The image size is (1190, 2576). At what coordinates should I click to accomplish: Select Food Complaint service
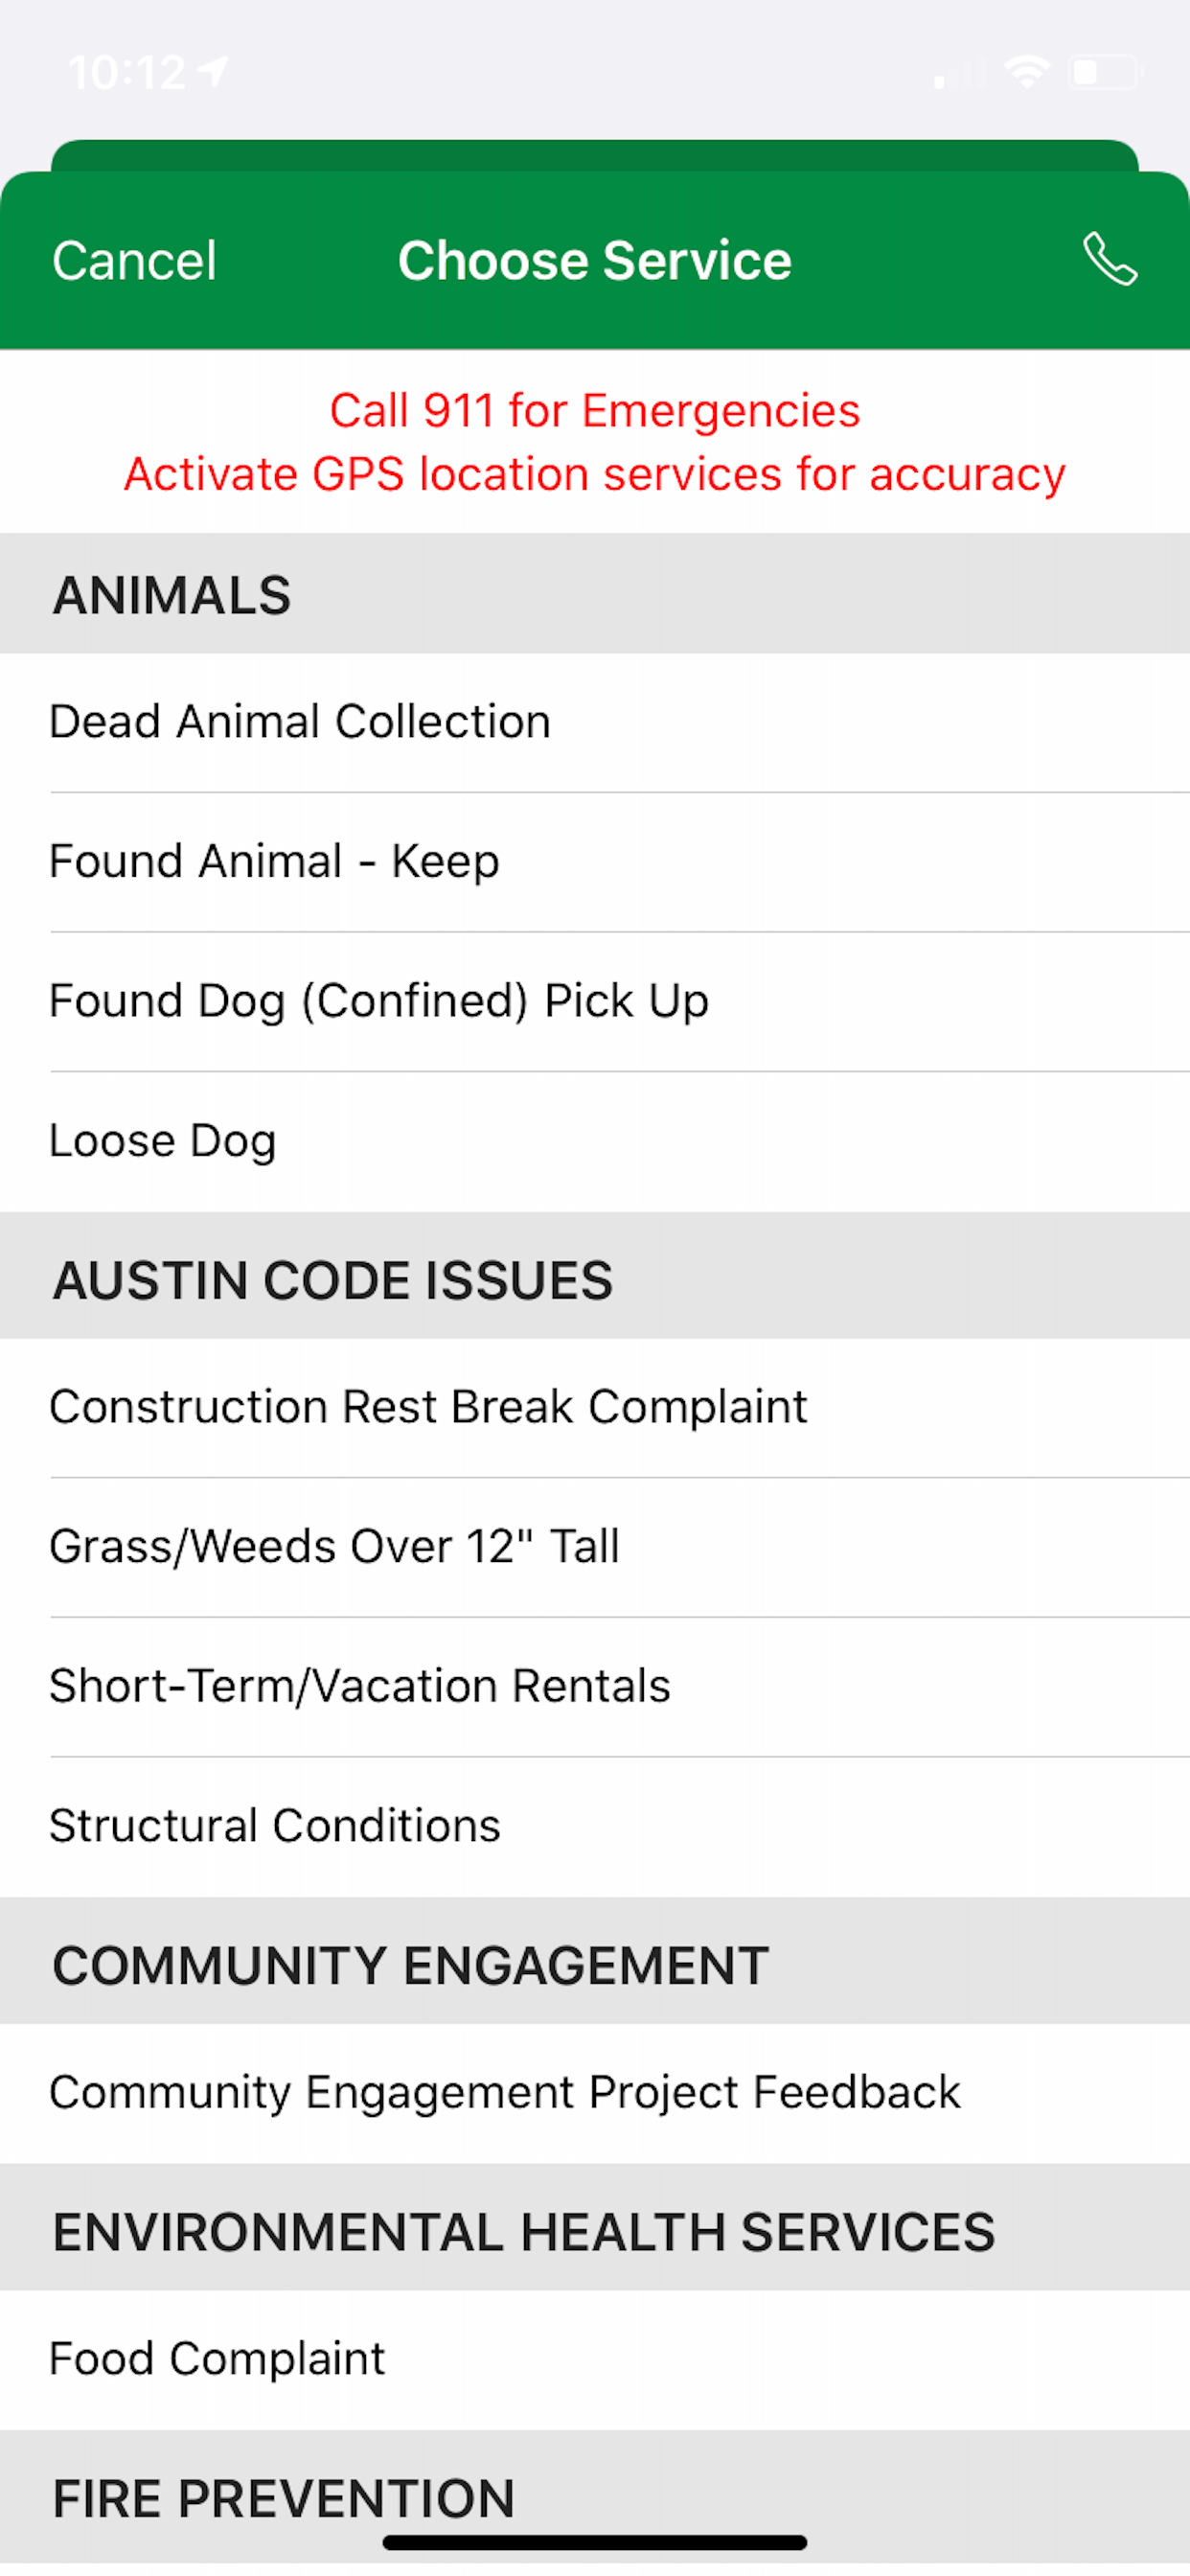coord(217,2359)
